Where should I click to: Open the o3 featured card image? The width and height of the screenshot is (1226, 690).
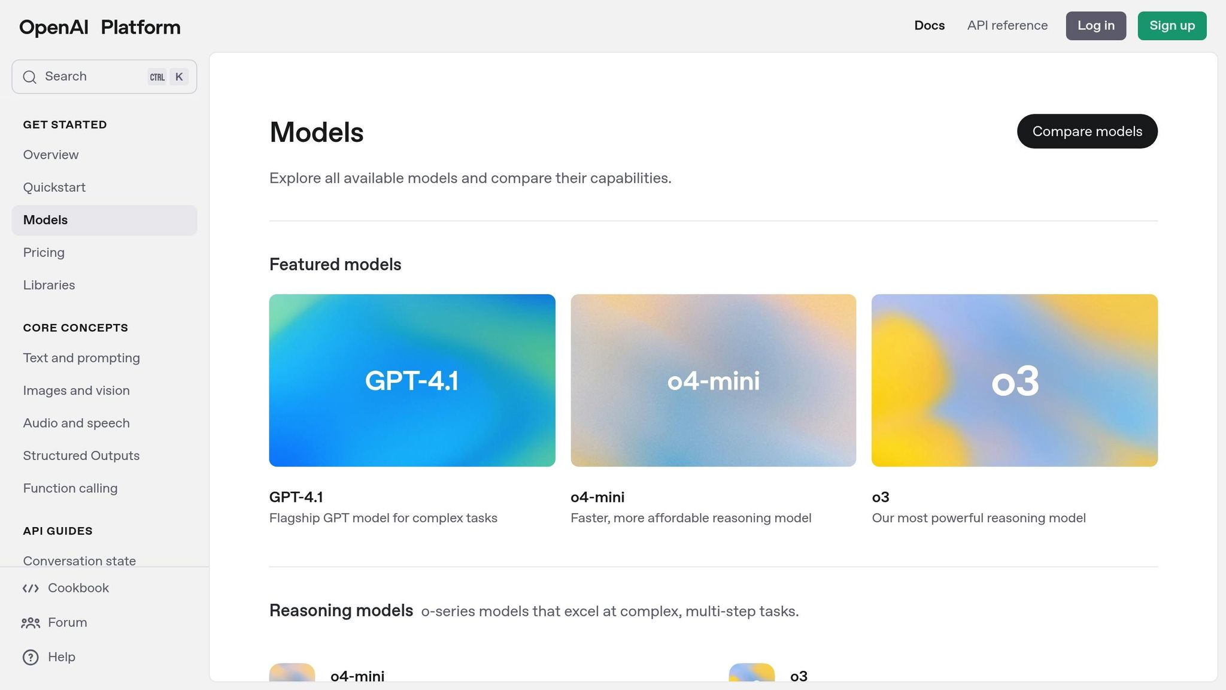click(x=1015, y=380)
